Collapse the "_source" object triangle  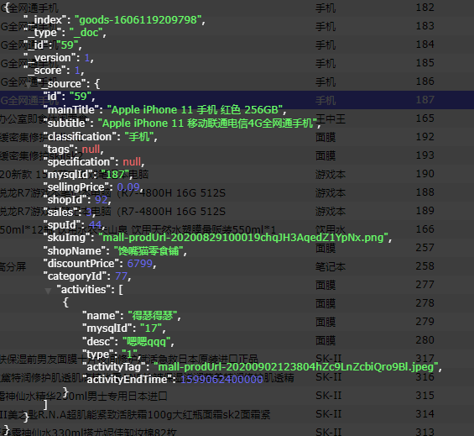[x=28, y=86]
